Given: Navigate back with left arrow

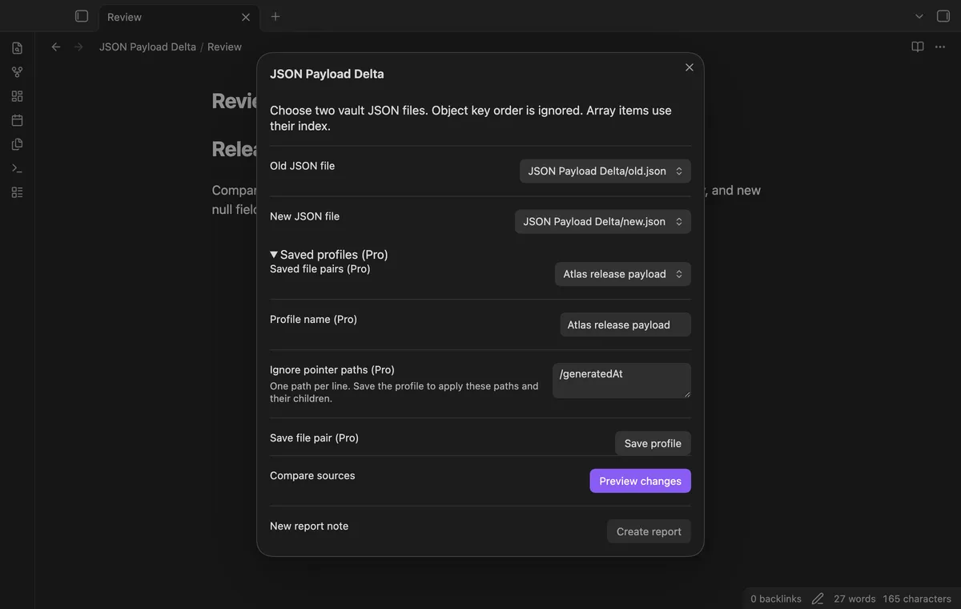Looking at the screenshot, I should pyautogui.click(x=56, y=46).
